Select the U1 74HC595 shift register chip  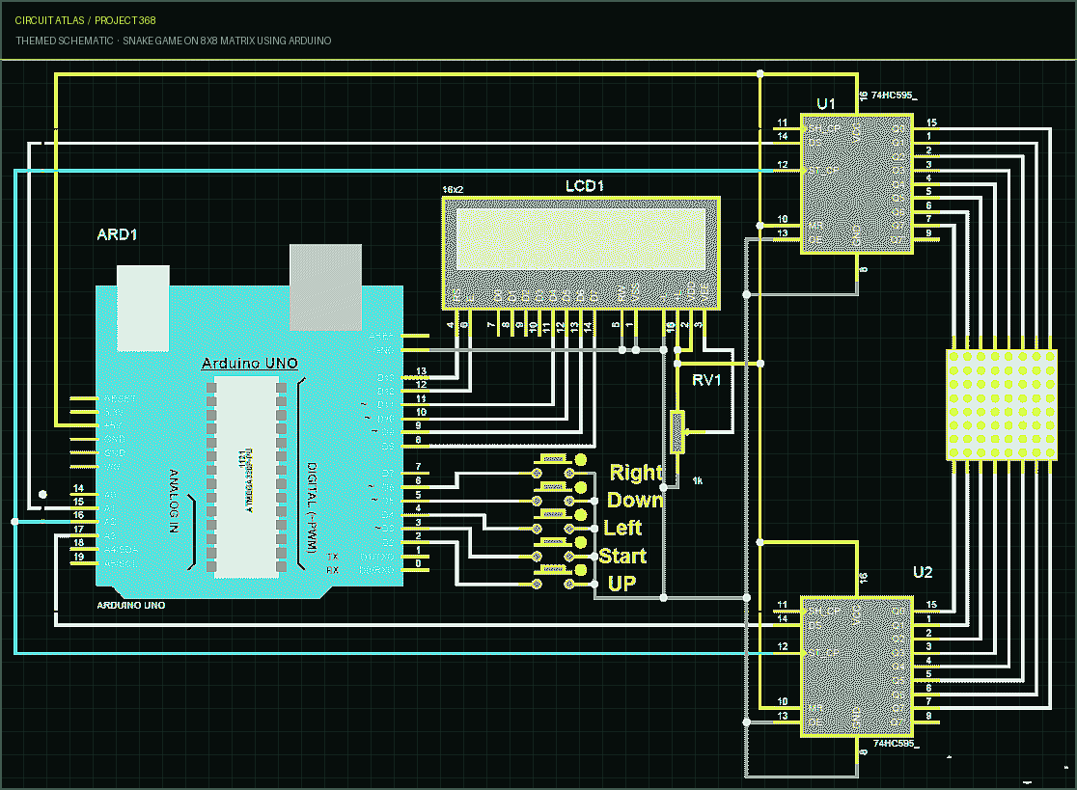tap(857, 184)
